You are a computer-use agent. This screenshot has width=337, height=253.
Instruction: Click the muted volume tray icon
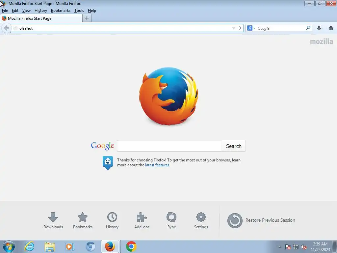click(x=304, y=247)
